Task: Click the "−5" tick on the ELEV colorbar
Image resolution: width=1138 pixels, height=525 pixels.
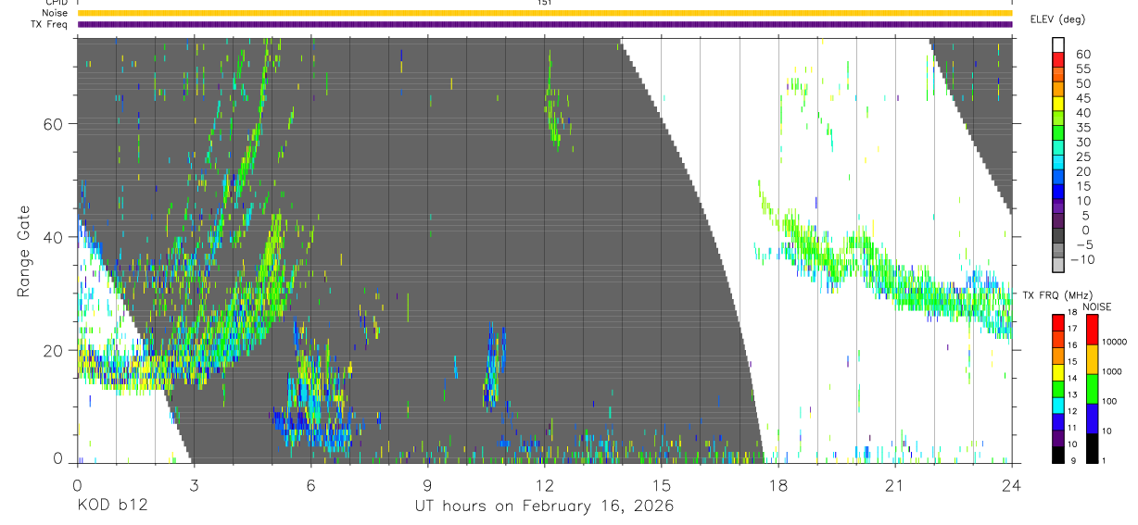Action: pos(1083,244)
